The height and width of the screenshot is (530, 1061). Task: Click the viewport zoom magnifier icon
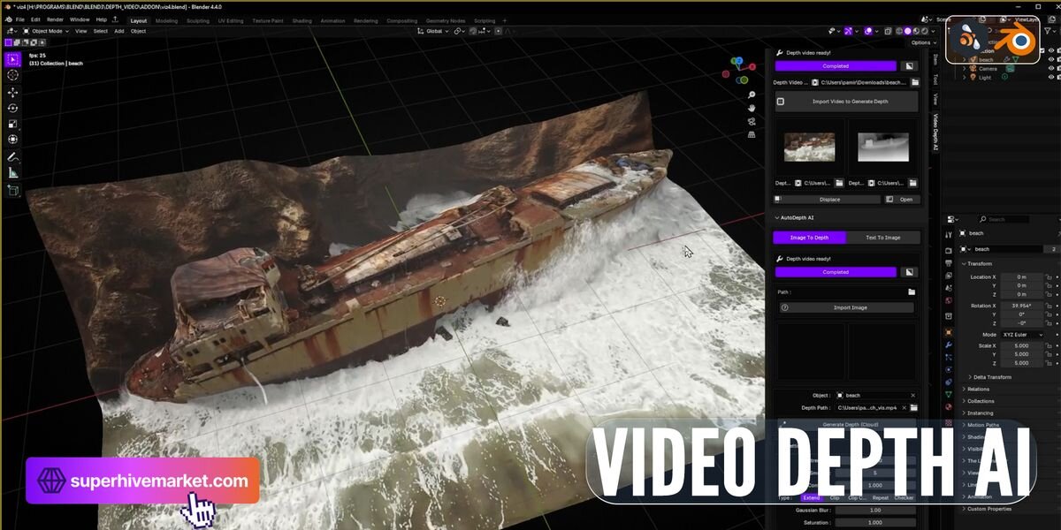click(x=752, y=94)
